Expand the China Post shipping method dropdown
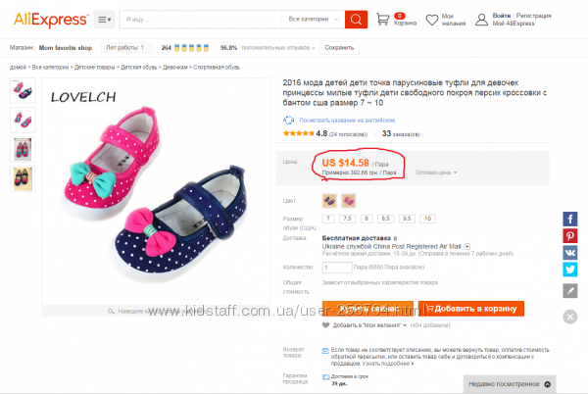The height and width of the screenshot is (394, 588). point(467,246)
